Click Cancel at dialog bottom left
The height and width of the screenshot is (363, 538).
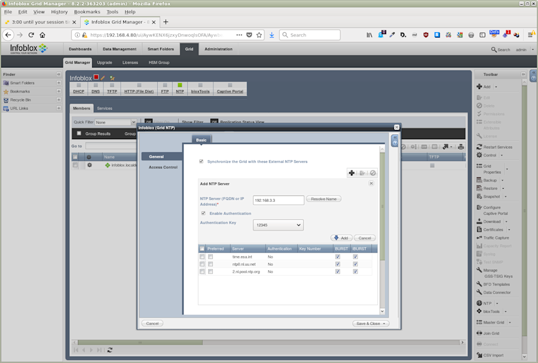[152, 324]
